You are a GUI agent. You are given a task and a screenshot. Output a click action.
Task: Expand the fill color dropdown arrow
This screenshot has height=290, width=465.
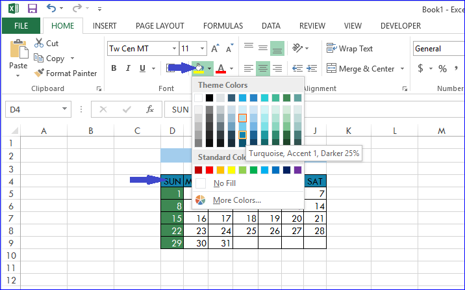click(x=209, y=68)
